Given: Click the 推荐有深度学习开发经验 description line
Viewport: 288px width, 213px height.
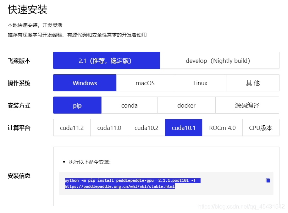Looking at the screenshot, I should tap(77, 35).
